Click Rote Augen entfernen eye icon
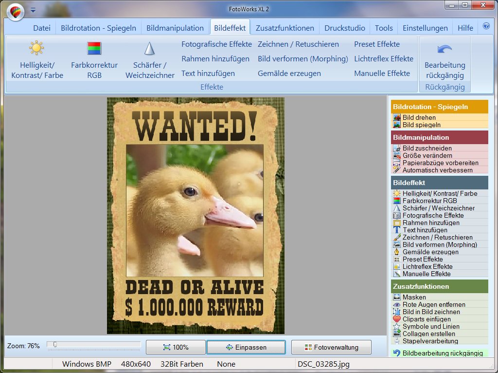 397,304
